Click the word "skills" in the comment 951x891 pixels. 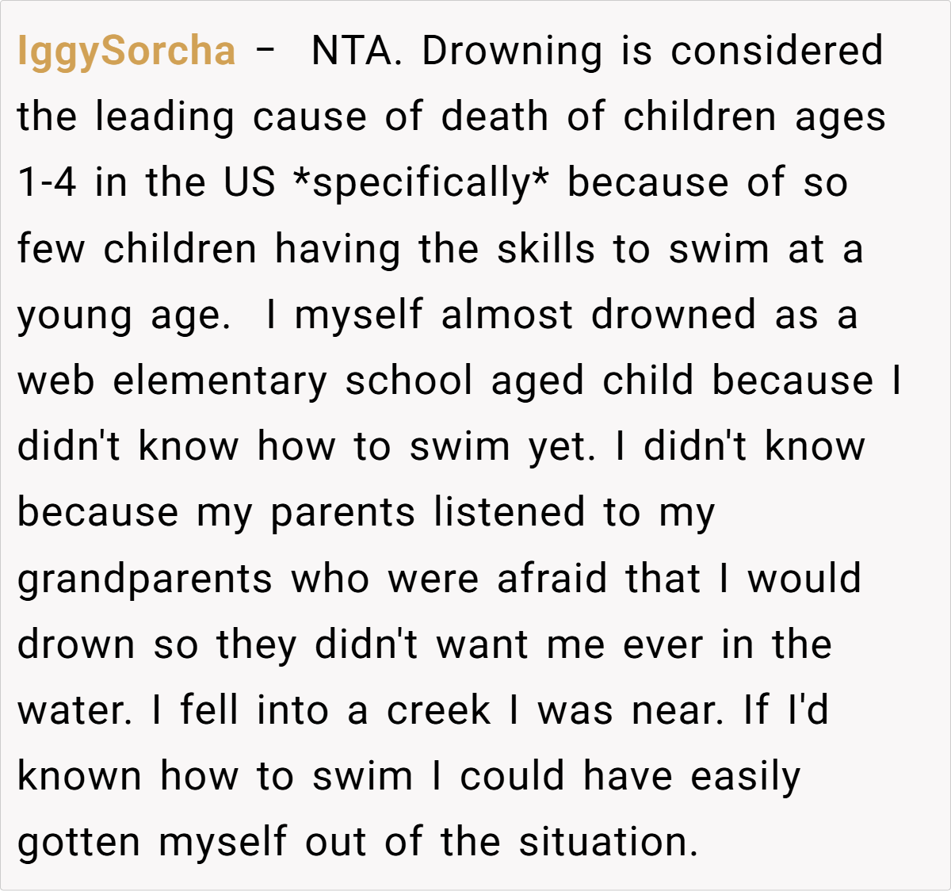tap(545, 249)
